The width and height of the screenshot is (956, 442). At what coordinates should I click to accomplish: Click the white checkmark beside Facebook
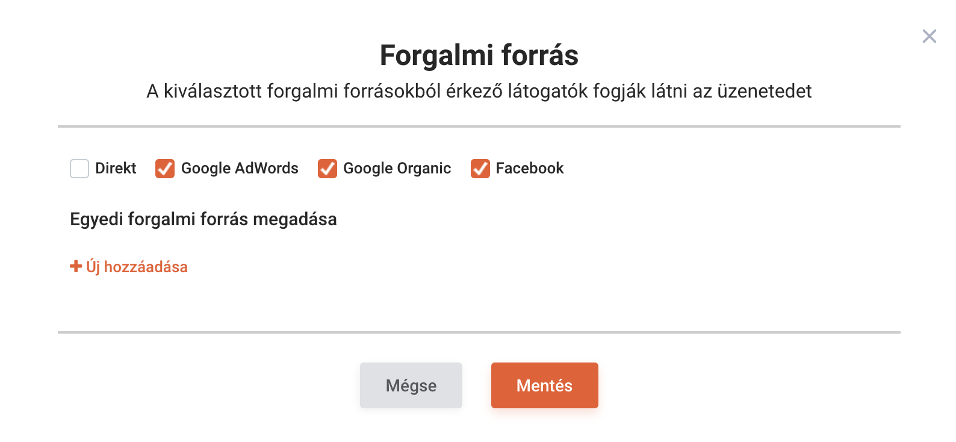pyautogui.click(x=480, y=169)
